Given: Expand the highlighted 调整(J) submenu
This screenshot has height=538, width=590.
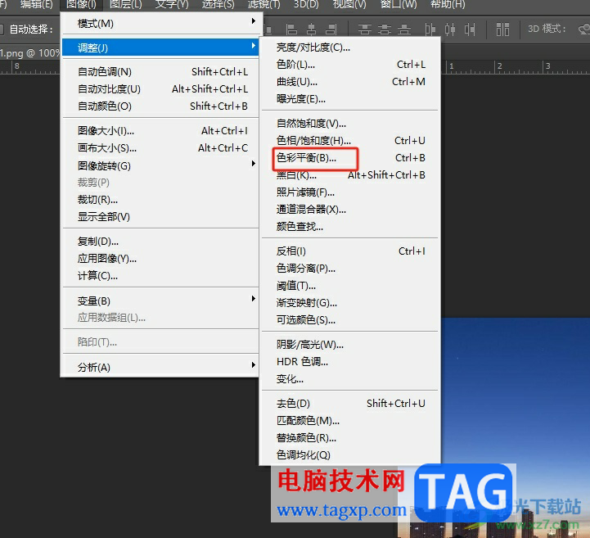Looking at the screenshot, I should [160, 47].
